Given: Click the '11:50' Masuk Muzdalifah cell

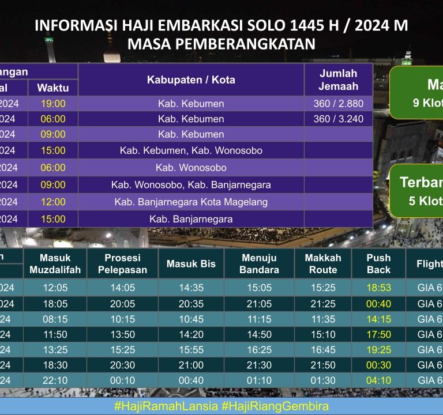Looking at the screenshot, I should tap(55, 334).
